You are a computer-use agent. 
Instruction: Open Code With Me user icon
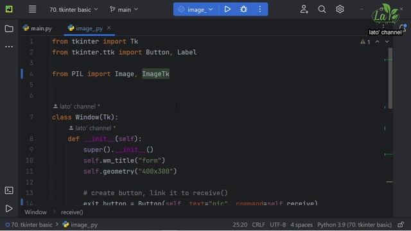(x=304, y=10)
